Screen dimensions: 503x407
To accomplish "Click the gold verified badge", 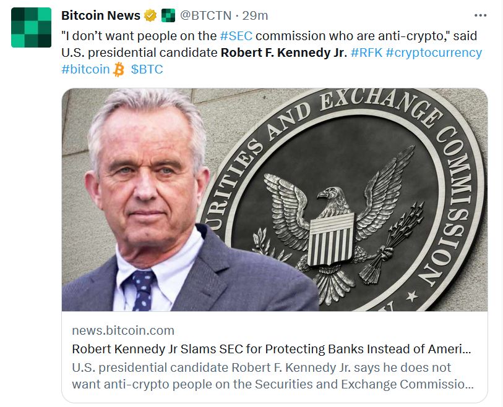I will pyautogui.click(x=150, y=15).
